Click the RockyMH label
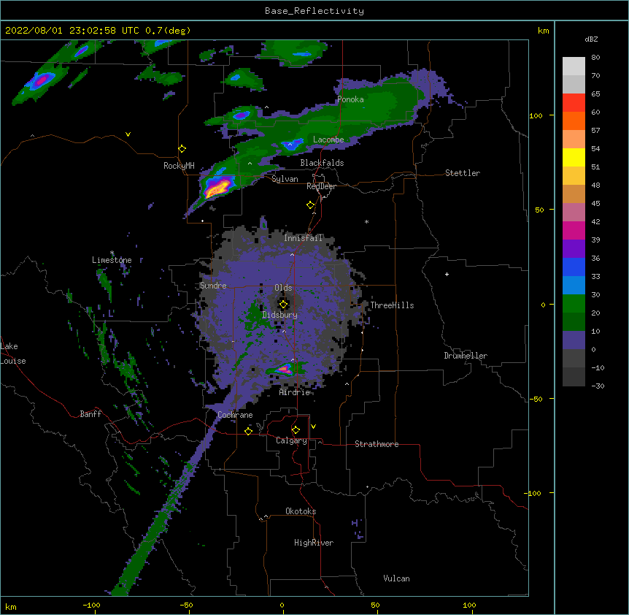 tap(179, 166)
